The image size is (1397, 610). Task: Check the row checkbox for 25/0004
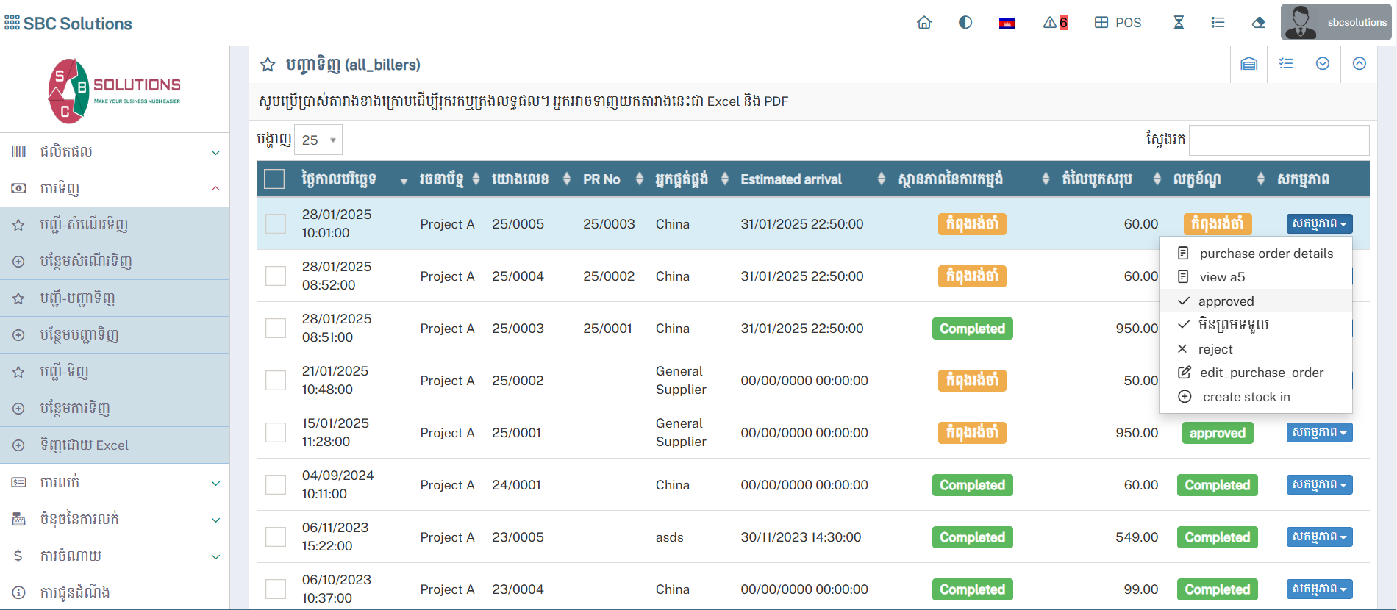point(276,276)
